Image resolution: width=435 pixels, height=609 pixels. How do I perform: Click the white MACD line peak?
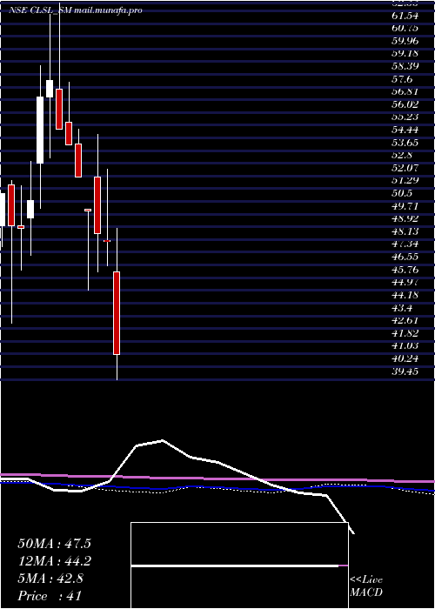[x=162, y=440]
